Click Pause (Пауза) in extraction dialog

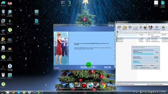[x=152, y=66]
